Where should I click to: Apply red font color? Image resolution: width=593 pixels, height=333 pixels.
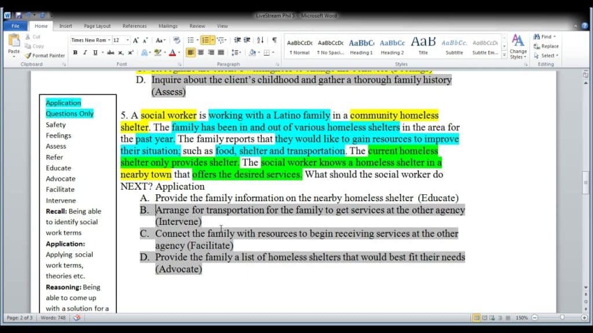[173, 53]
